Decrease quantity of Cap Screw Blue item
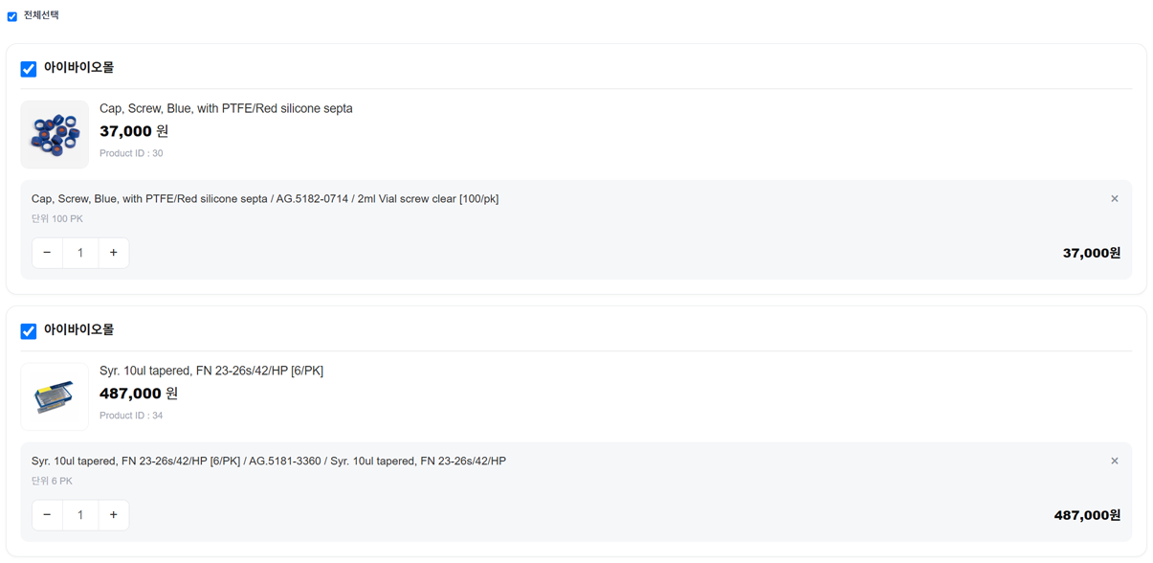 pos(47,253)
